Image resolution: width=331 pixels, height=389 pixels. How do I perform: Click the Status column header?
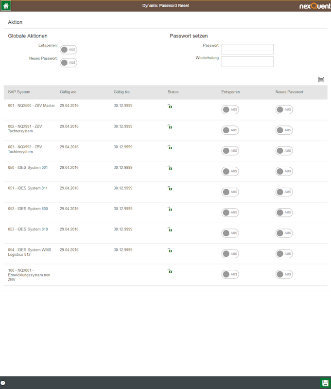[x=173, y=92]
